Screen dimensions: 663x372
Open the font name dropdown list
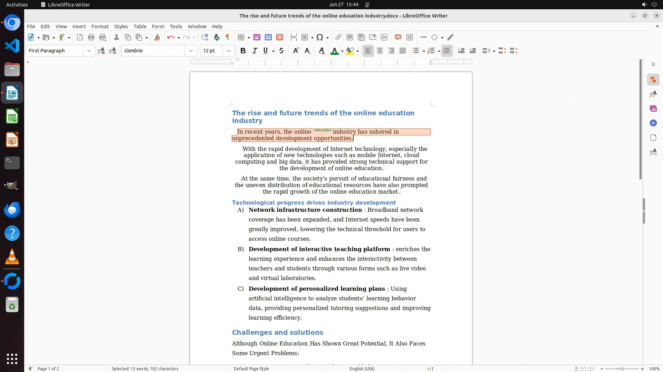click(x=191, y=51)
